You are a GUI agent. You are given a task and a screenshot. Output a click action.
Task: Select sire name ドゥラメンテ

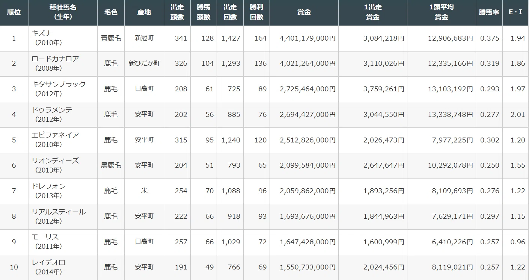(52, 110)
